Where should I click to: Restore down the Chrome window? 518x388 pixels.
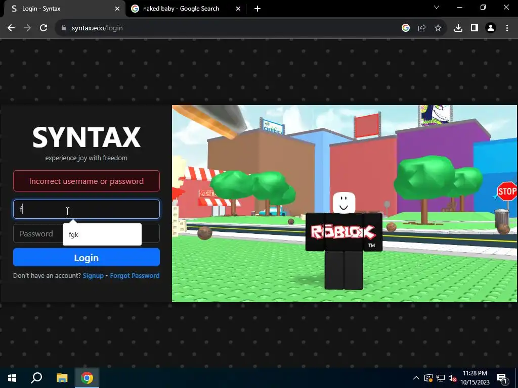coord(483,7)
